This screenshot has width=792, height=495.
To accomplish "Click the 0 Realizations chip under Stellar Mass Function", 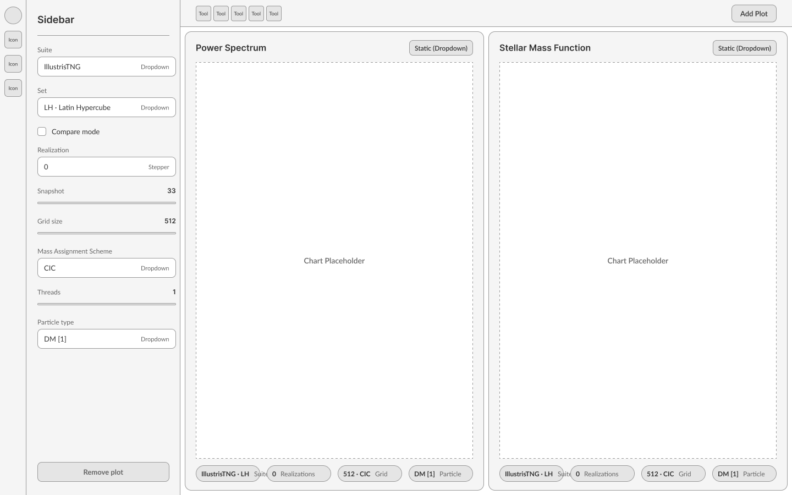I will click(603, 474).
